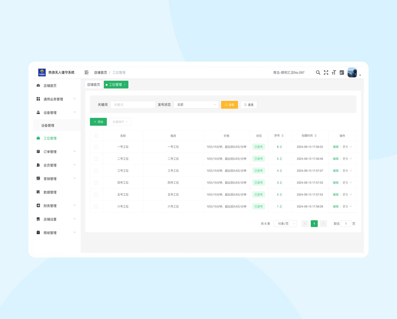Tick the checkbox for 一号工位 row
The image size is (397, 319).
[96, 147]
